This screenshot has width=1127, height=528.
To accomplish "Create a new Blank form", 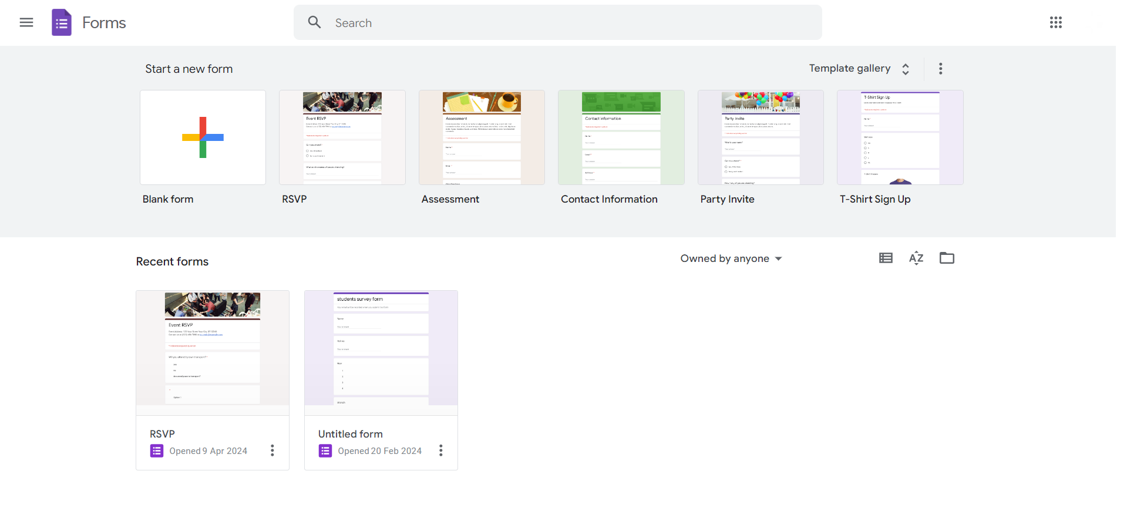I will [x=203, y=137].
